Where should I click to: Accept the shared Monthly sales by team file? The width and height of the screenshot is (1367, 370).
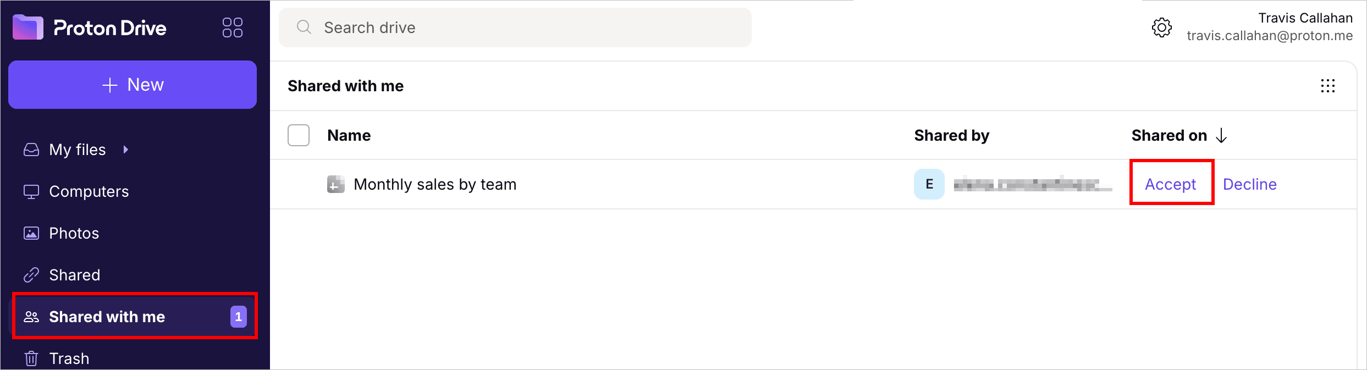(1171, 184)
